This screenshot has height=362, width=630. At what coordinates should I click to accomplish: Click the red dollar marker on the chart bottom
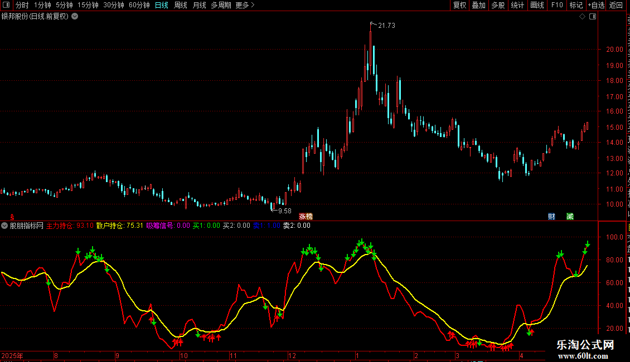[x=12, y=217]
